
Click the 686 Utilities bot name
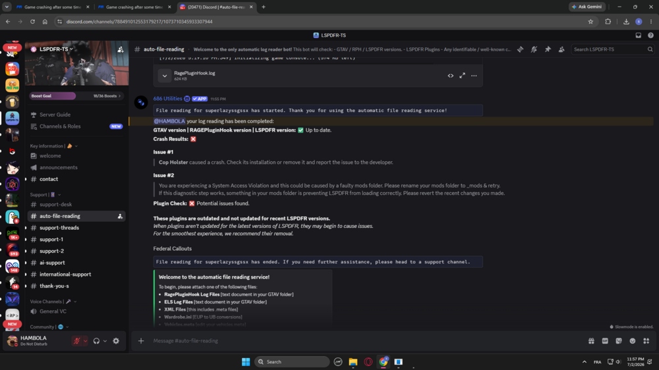[167, 99]
